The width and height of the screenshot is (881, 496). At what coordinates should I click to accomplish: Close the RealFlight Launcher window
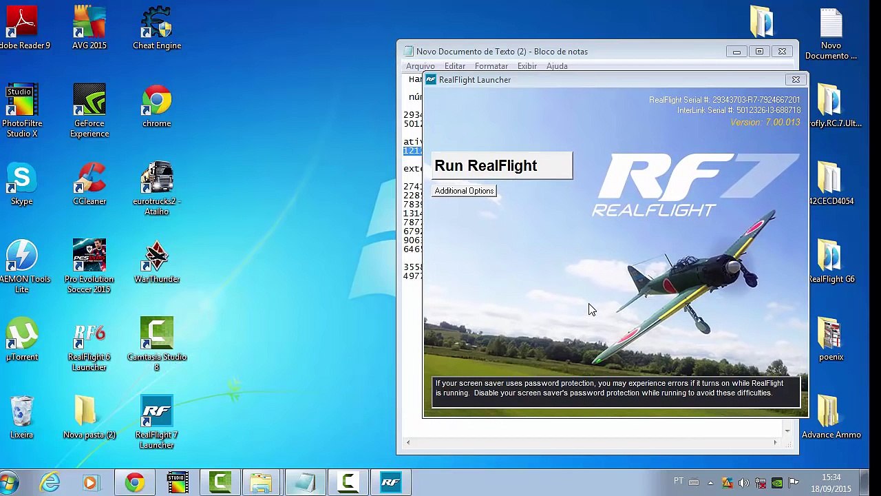click(796, 80)
